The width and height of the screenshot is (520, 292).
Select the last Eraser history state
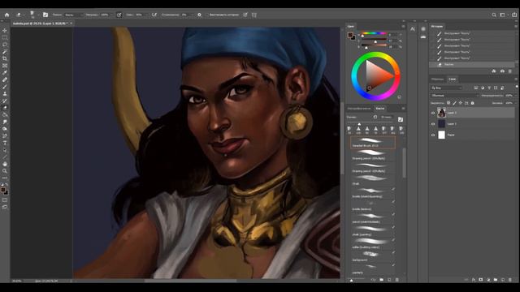click(472, 65)
